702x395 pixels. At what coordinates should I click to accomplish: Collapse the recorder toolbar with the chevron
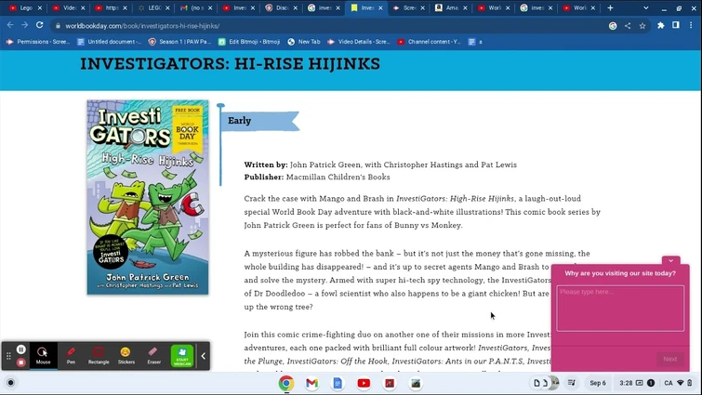point(204,356)
